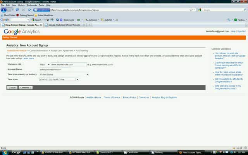Click the Contact us footer link

coord(144,97)
